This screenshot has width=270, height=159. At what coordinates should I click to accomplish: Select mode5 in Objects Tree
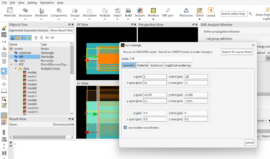tap(32, 88)
